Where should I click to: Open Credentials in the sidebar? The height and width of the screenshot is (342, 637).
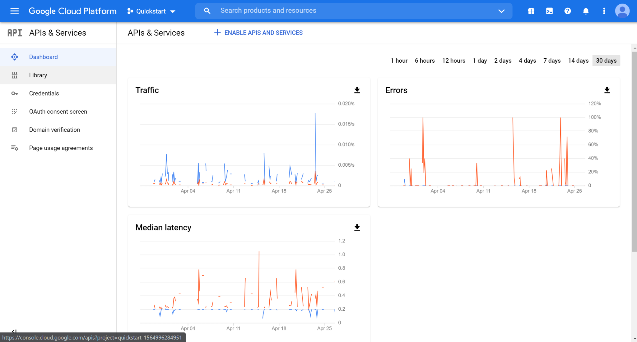[x=58, y=93]
